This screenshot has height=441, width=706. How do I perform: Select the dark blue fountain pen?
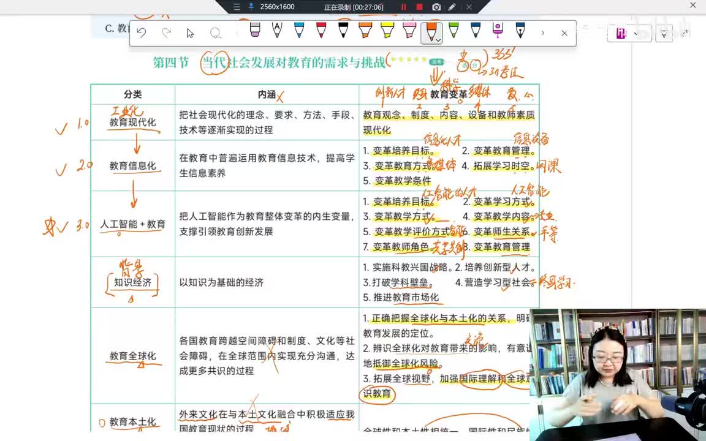pyautogui.click(x=520, y=30)
